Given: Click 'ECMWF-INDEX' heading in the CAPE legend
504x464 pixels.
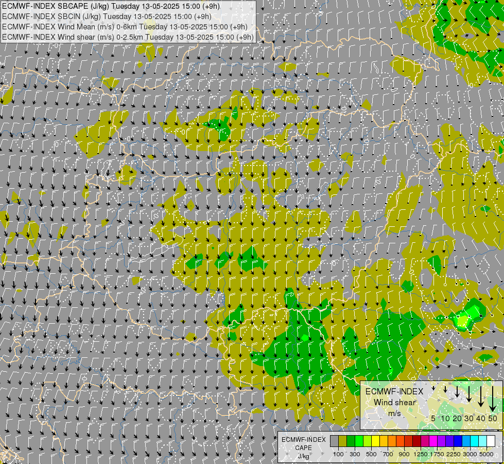Looking at the screenshot, I should (x=303, y=440).
